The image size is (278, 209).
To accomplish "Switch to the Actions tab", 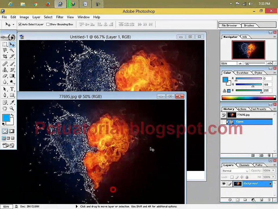I will coord(242,109).
